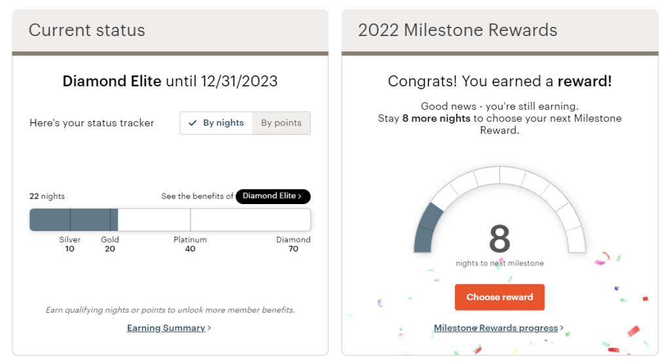Select the By nights tracker option
Screen dimensions: 670x363
217,123
